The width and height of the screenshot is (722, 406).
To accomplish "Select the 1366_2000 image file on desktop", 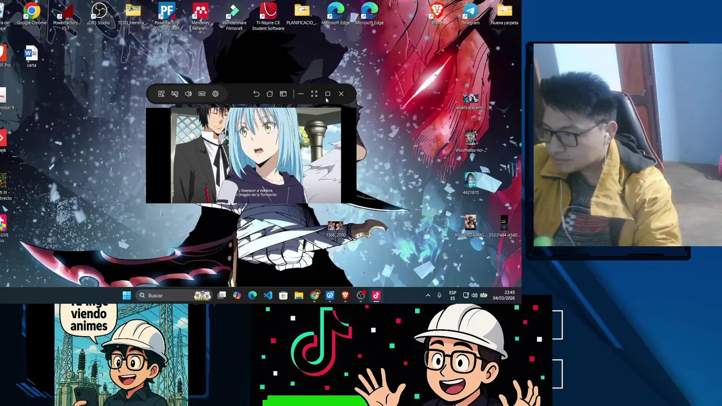I will (335, 229).
